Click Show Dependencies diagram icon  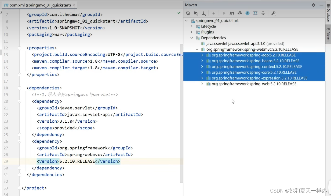coord(255,13)
